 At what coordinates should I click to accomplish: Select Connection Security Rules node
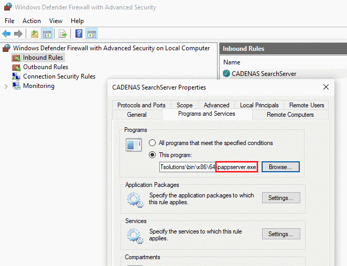click(x=59, y=76)
